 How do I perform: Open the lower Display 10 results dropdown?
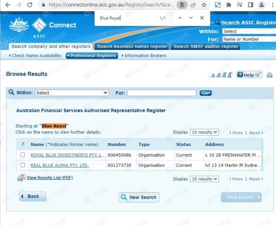205,179
